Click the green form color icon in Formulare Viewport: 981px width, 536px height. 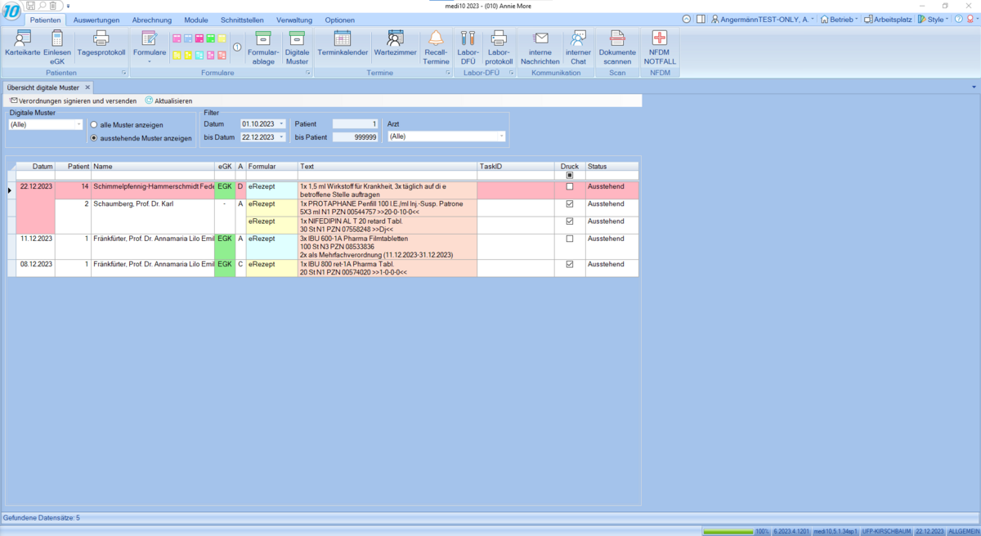(211, 38)
